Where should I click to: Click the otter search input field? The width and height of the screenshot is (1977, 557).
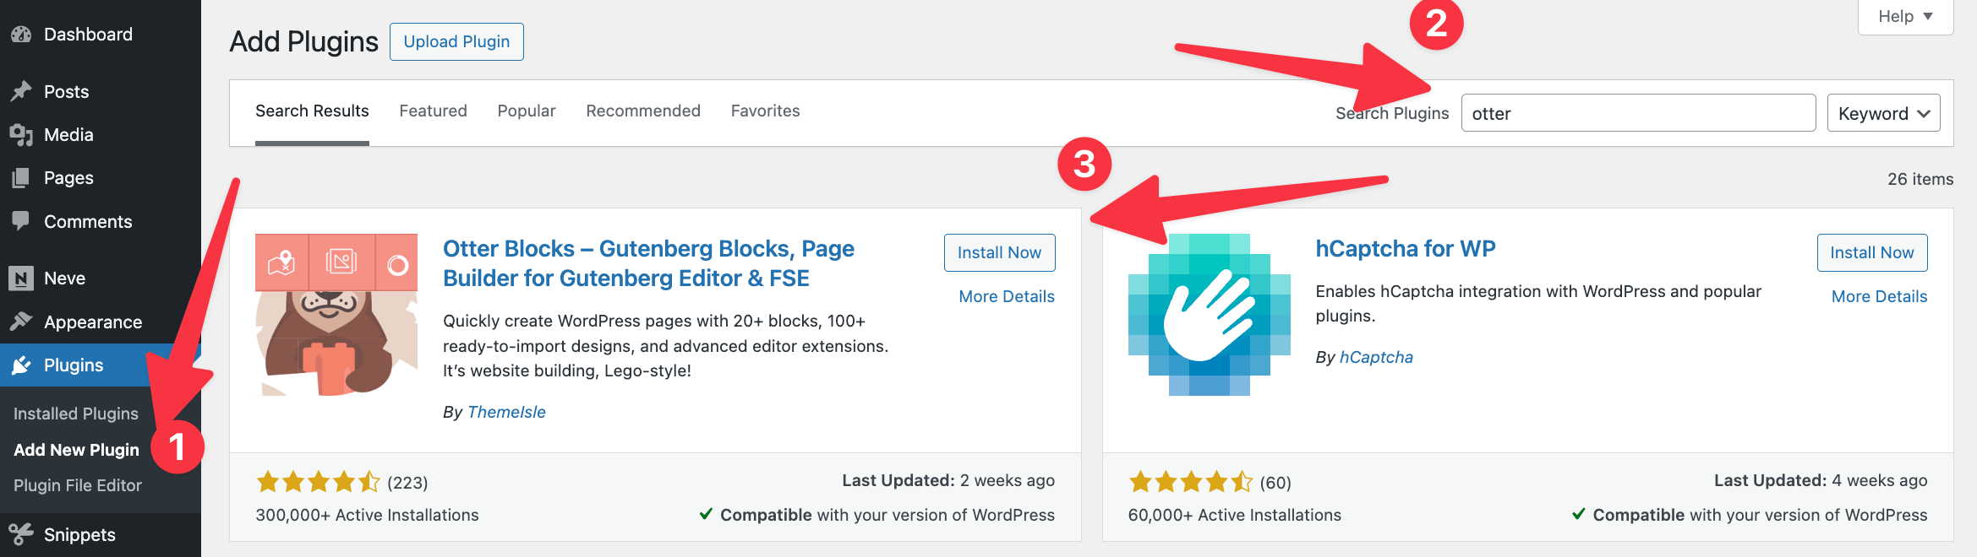point(1637,112)
